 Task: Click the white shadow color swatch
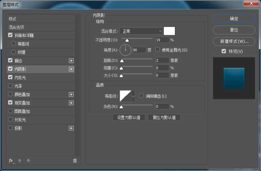(x=169, y=31)
